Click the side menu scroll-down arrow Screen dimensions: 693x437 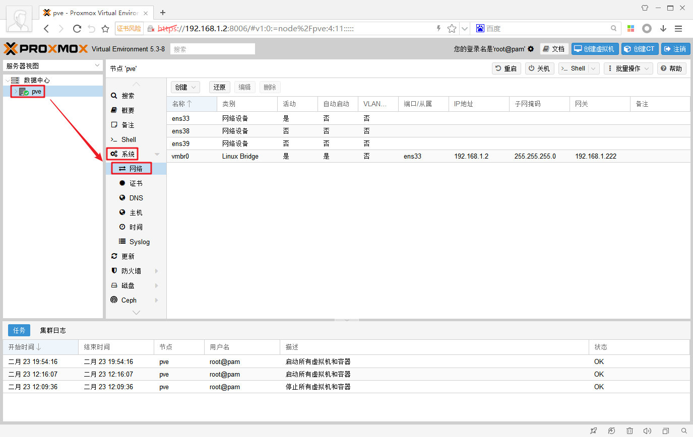(x=136, y=313)
